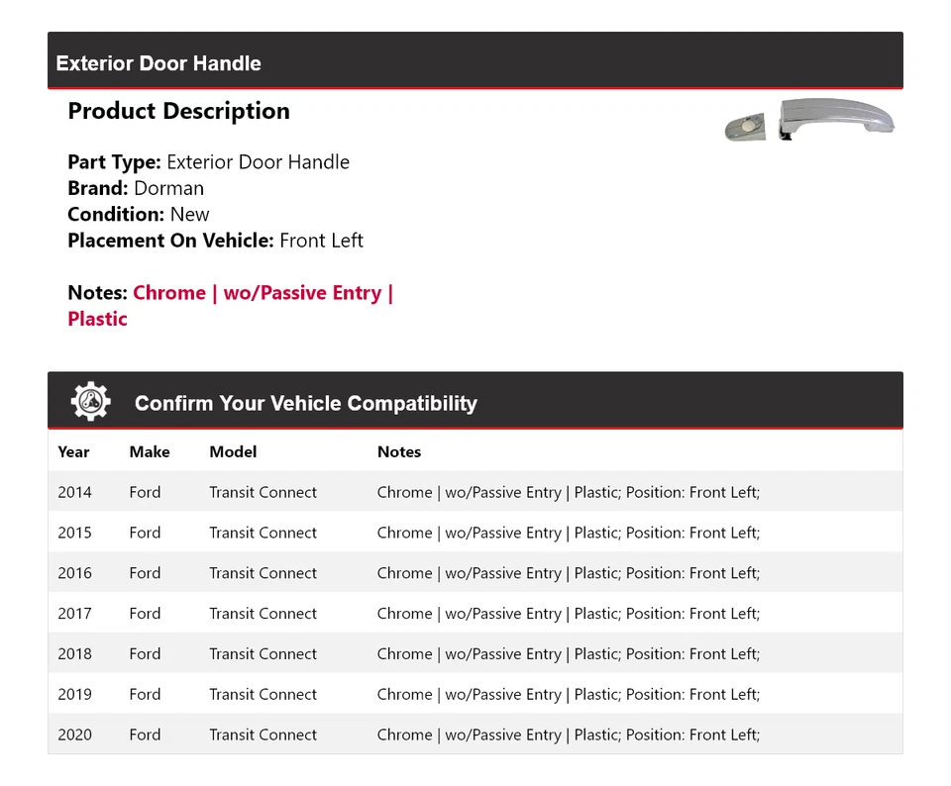The height and width of the screenshot is (786, 951).
Task: Click the Notes column header in table
Action: click(x=399, y=451)
